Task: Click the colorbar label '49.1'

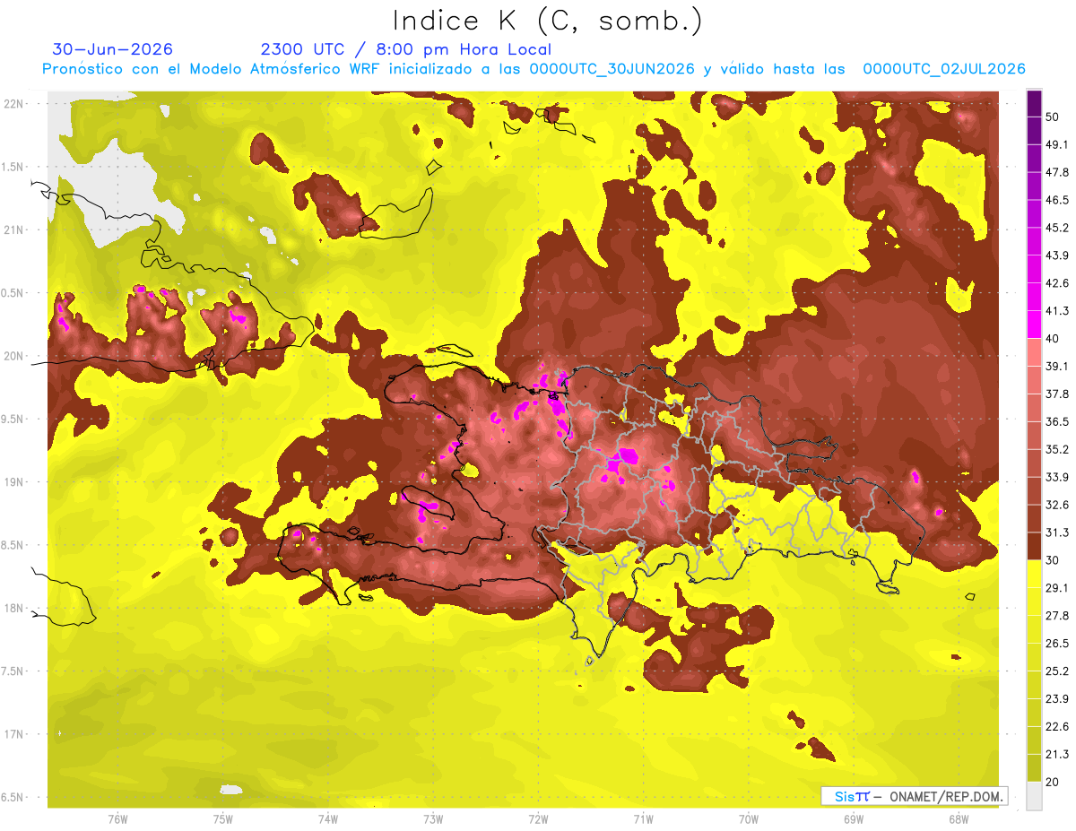Action: pos(1057,144)
